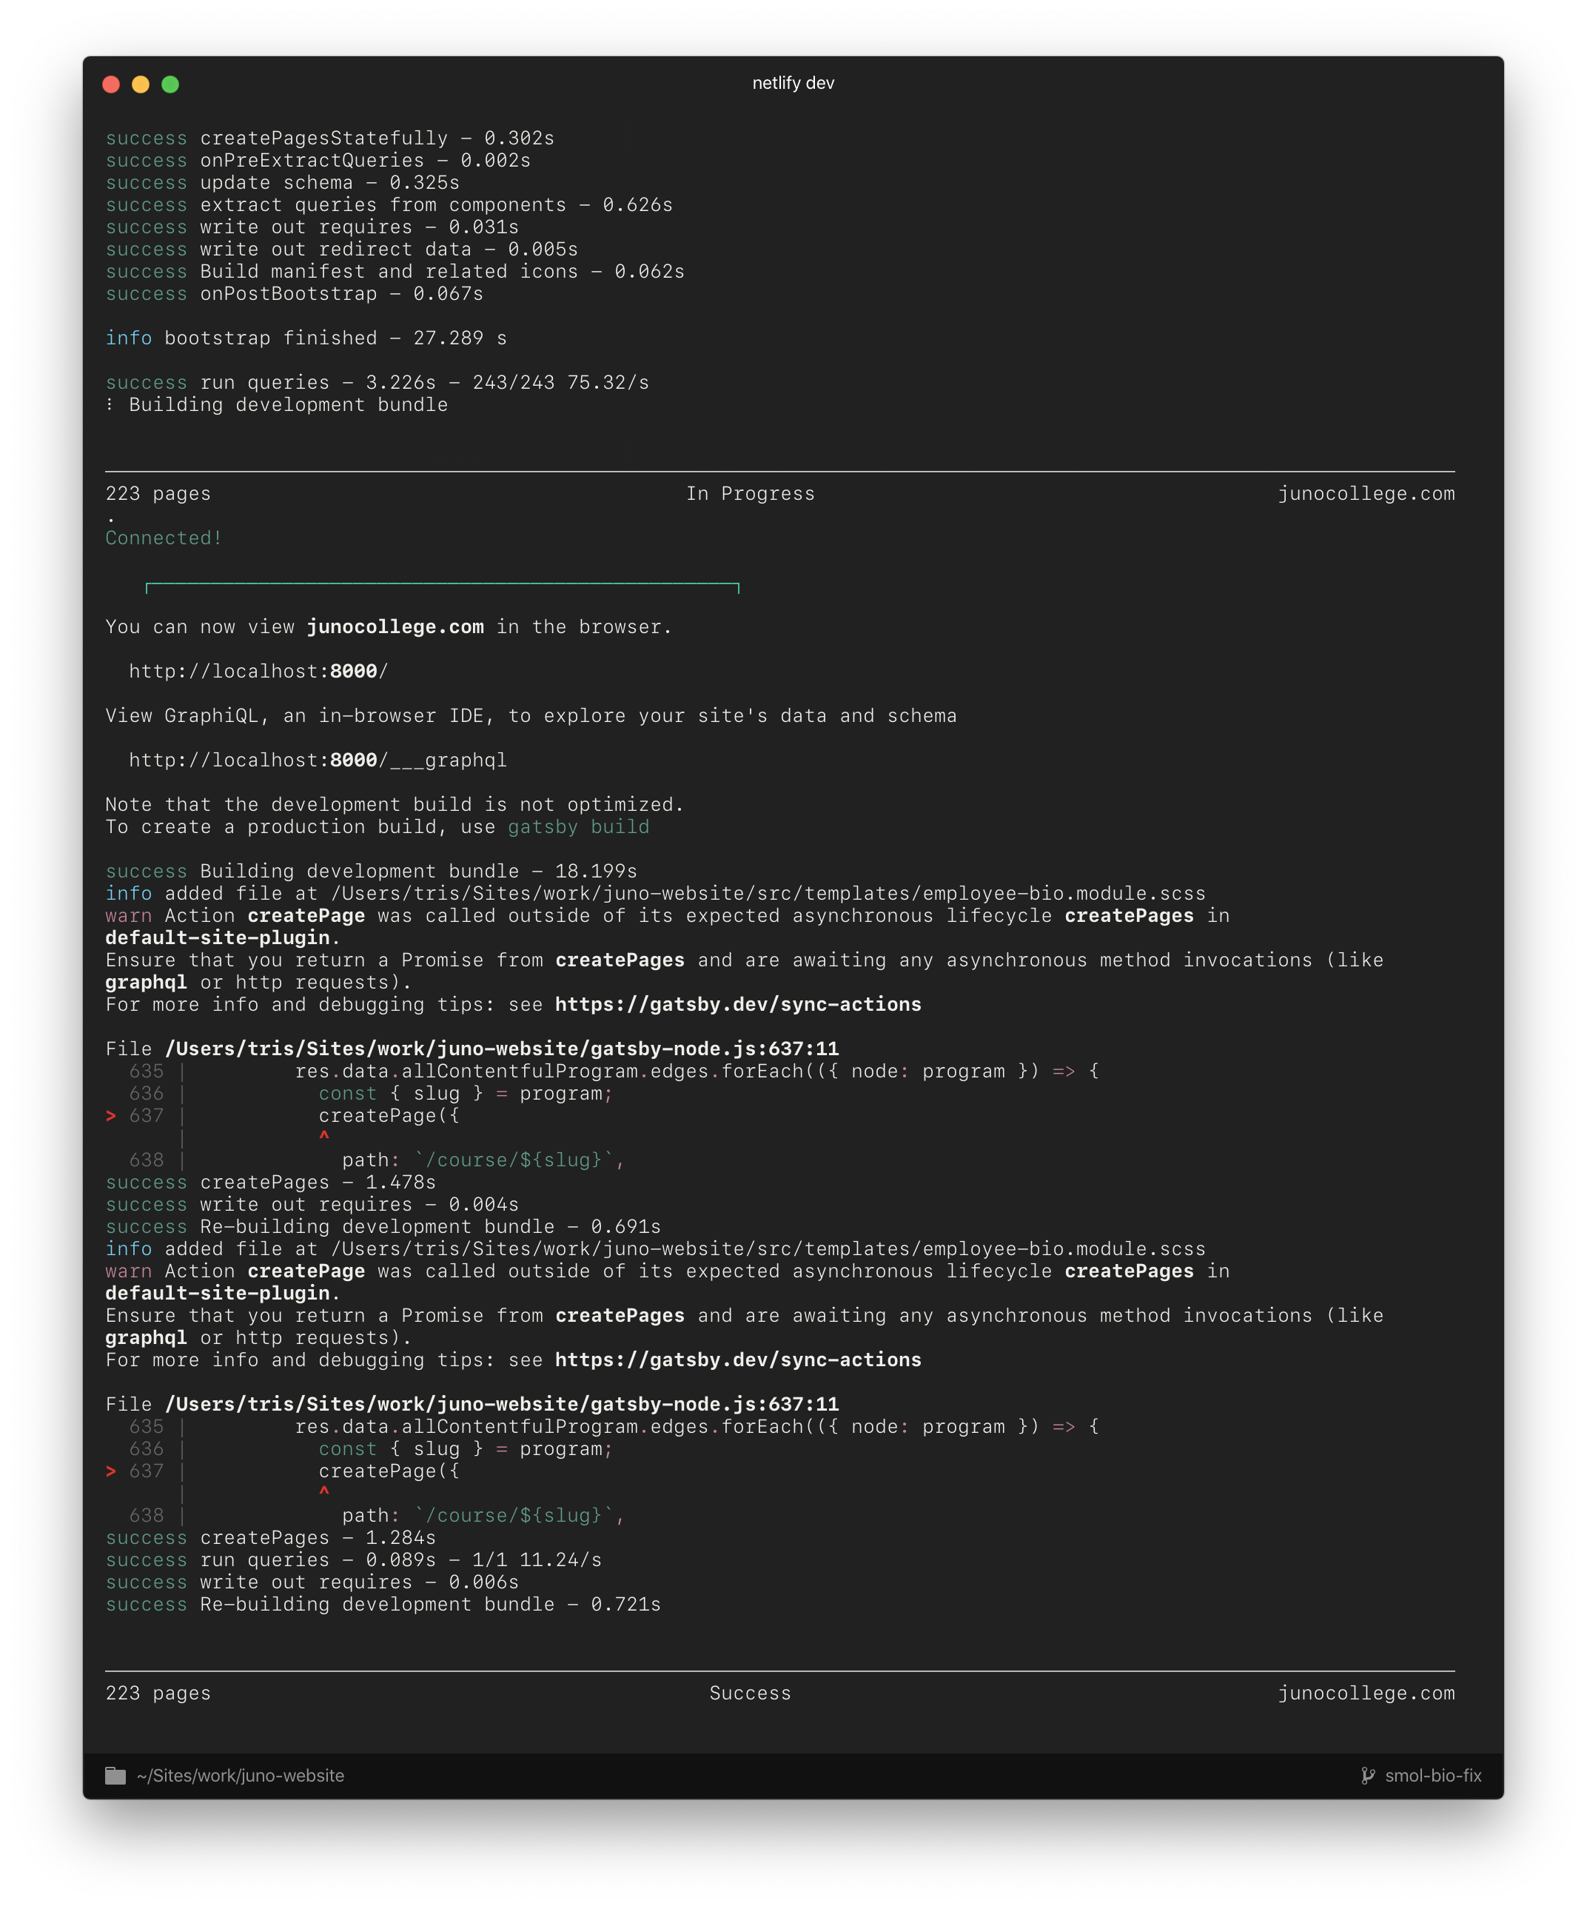
Task: Click 'Re-building development bundle – 0.691s' line
Action: click(383, 1227)
